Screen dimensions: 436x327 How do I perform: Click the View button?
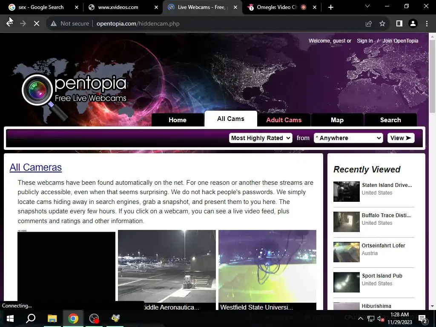pyautogui.click(x=401, y=138)
